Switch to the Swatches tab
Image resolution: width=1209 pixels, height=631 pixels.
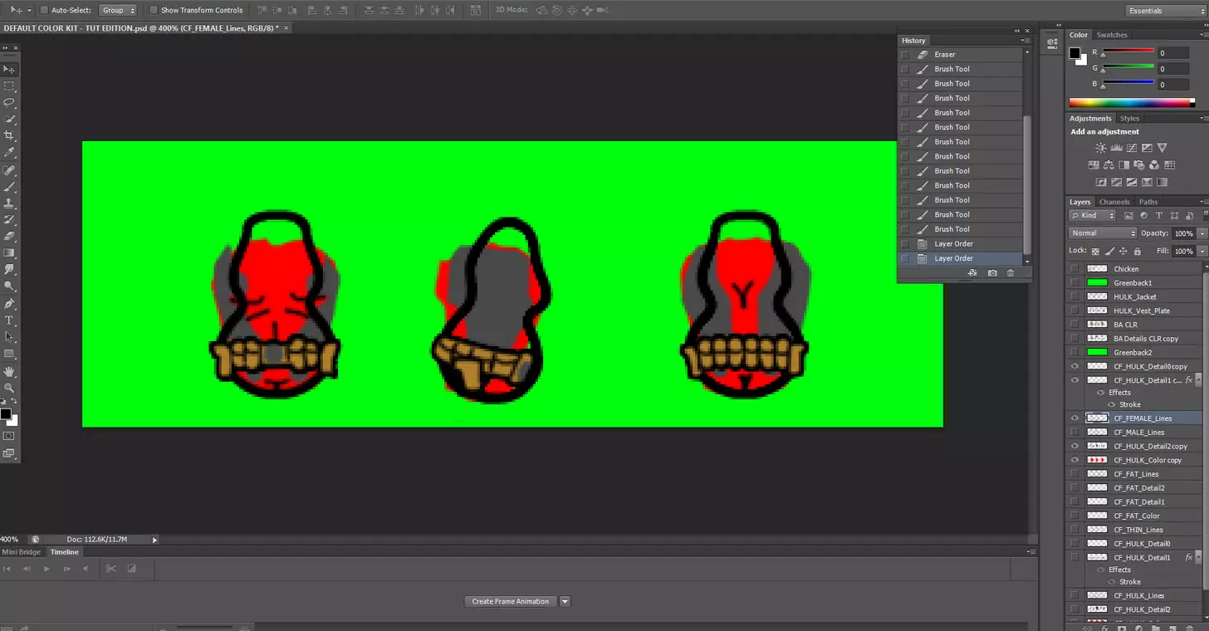pyautogui.click(x=1112, y=35)
